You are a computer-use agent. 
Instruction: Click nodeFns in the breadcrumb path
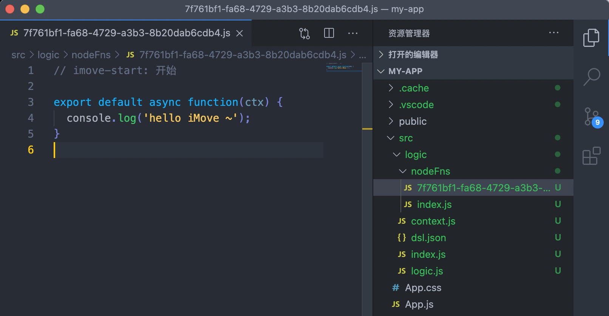(x=91, y=55)
